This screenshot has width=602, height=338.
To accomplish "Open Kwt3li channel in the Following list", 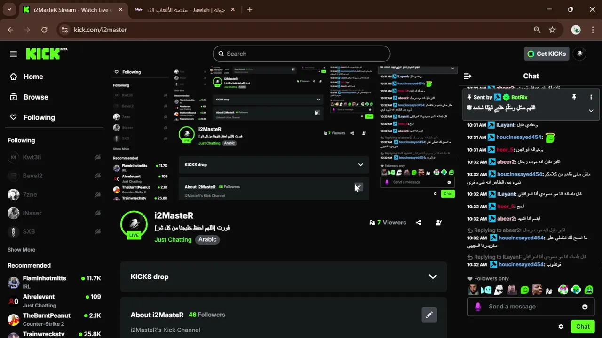I will (54, 157).
